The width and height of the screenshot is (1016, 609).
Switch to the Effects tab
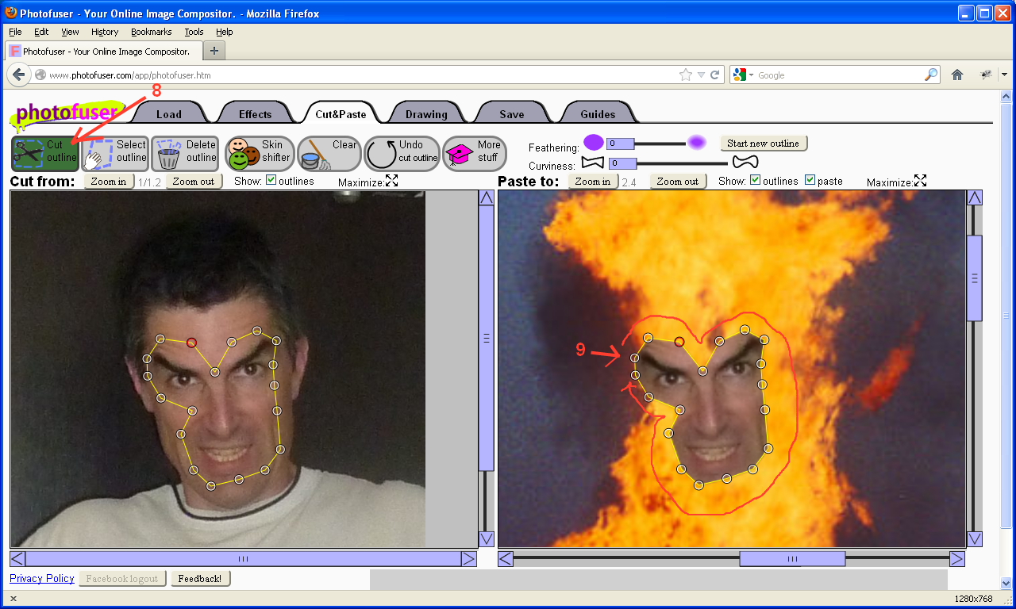point(255,113)
